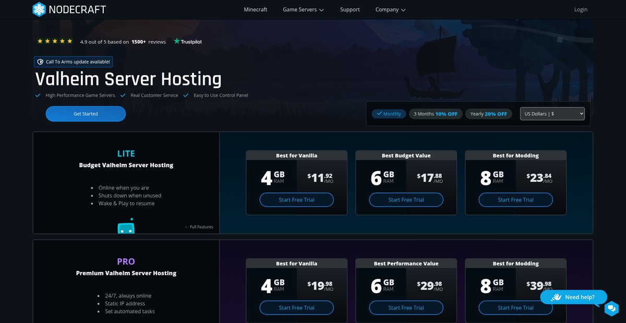626x323 pixels.
Task: Start free trial for PRO 4 GB plan
Action: point(297,307)
